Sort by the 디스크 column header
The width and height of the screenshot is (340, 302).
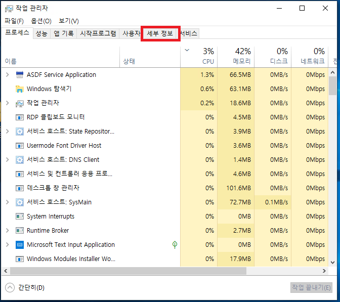[x=273, y=57]
